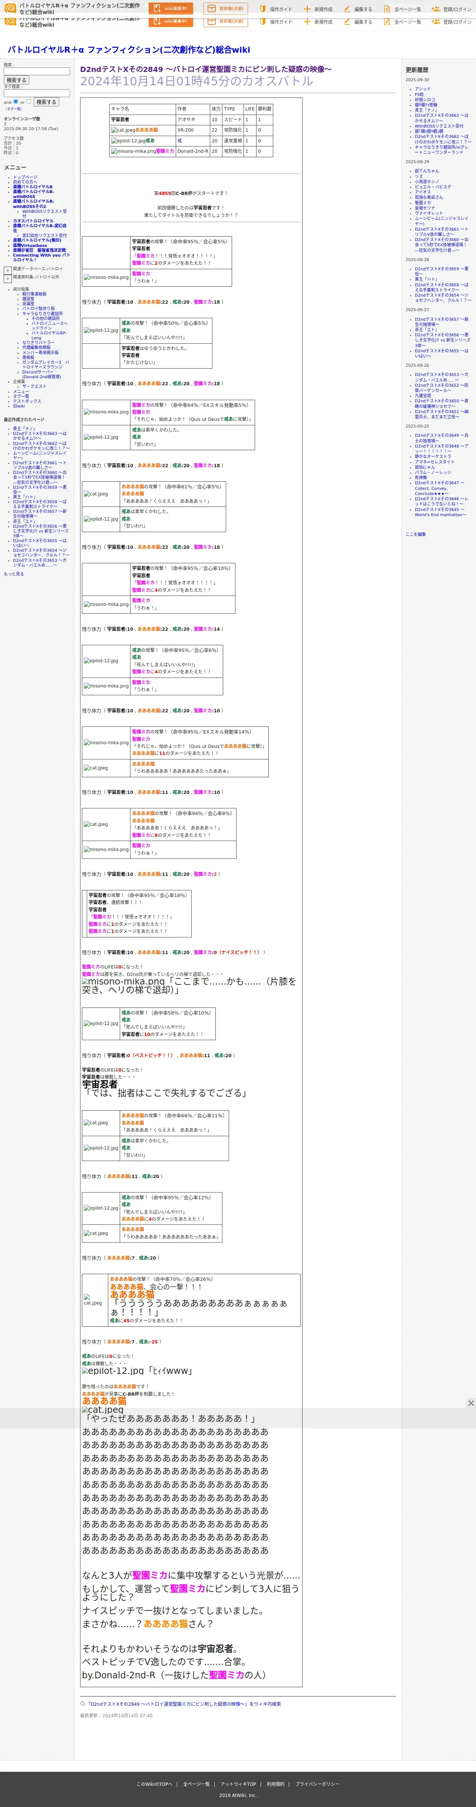476x1807 pixels.
Task: Open the large blue wiki title heading link
Action: click(x=129, y=50)
